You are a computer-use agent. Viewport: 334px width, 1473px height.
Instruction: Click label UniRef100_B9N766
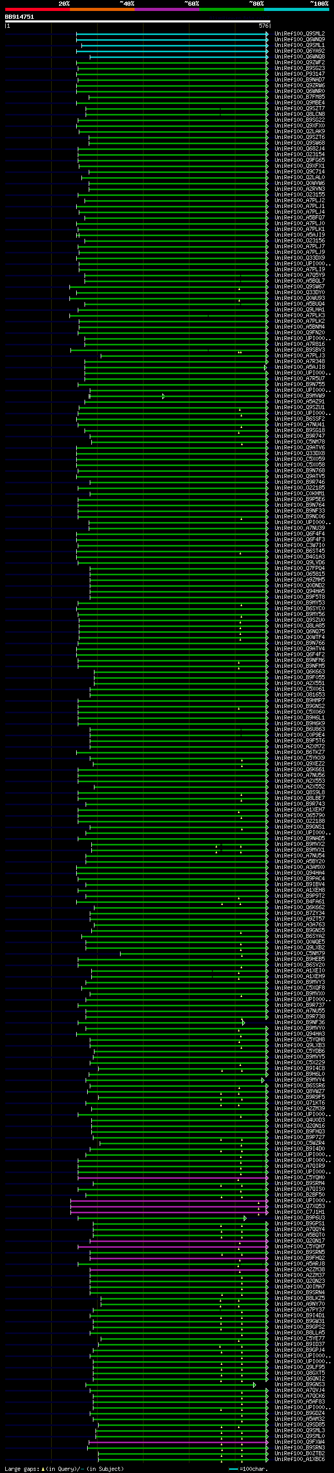[300, 643]
